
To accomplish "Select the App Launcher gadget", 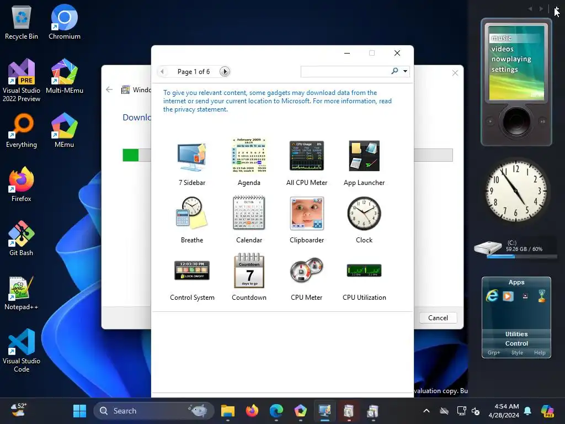I will [x=364, y=162].
